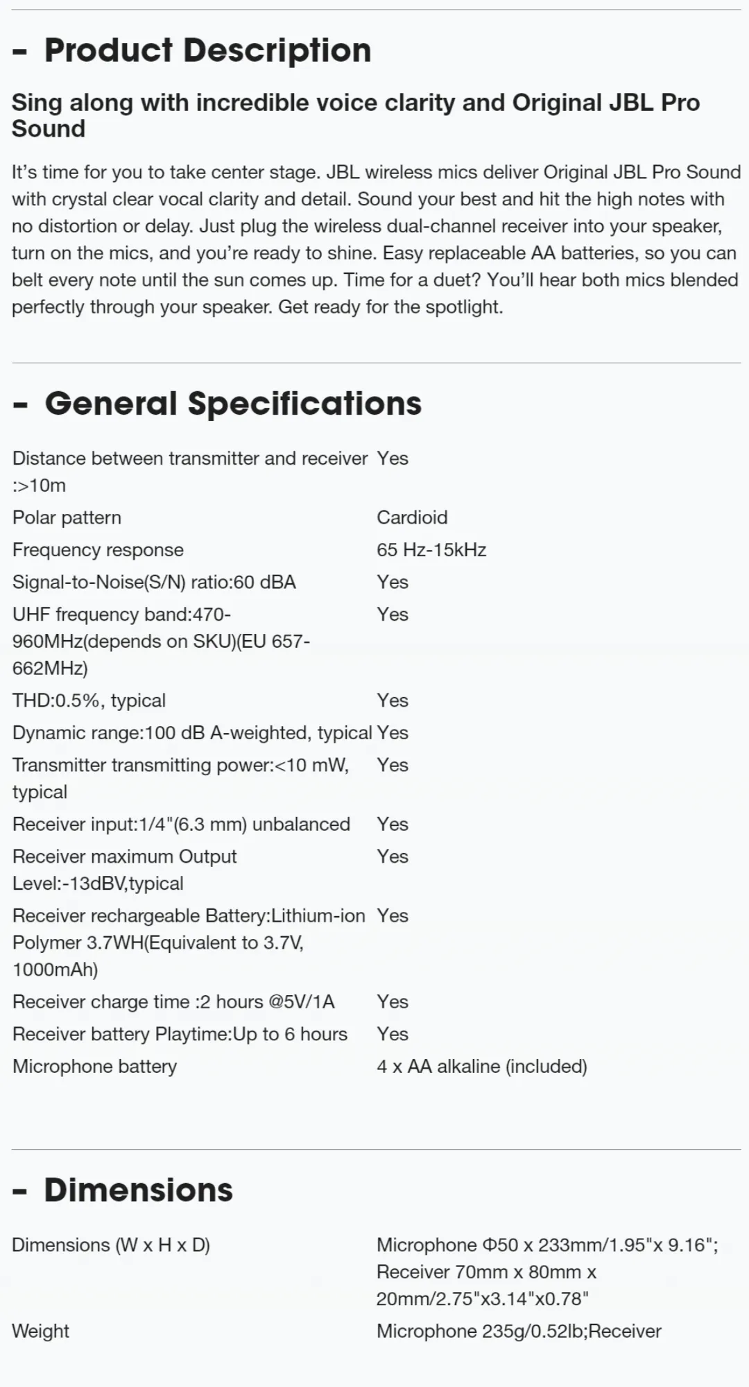Collapse the Dimensions section heading

(139, 1190)
